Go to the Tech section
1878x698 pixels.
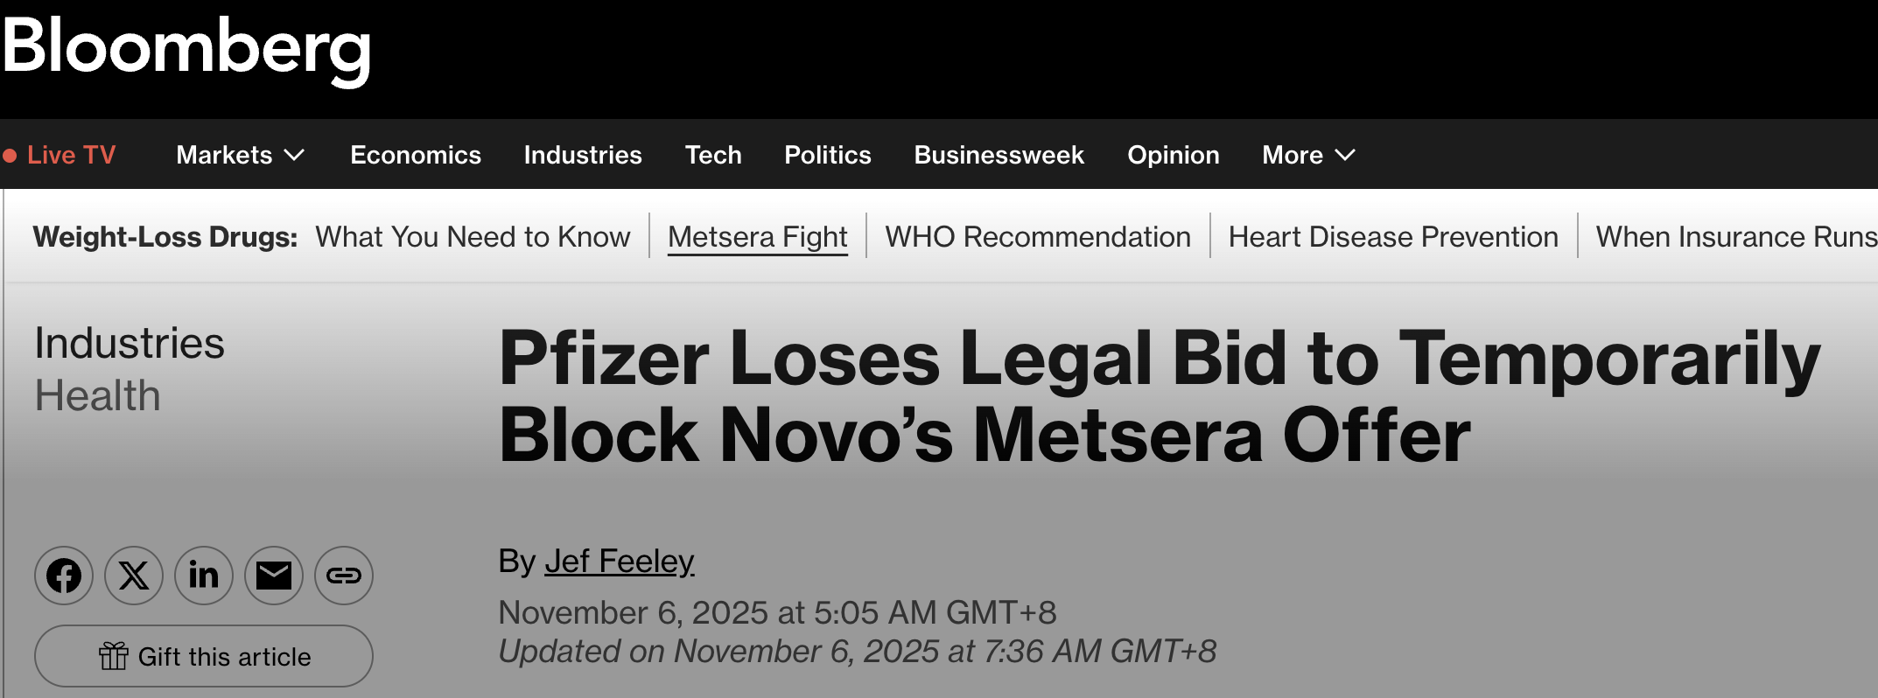[713, 156]
